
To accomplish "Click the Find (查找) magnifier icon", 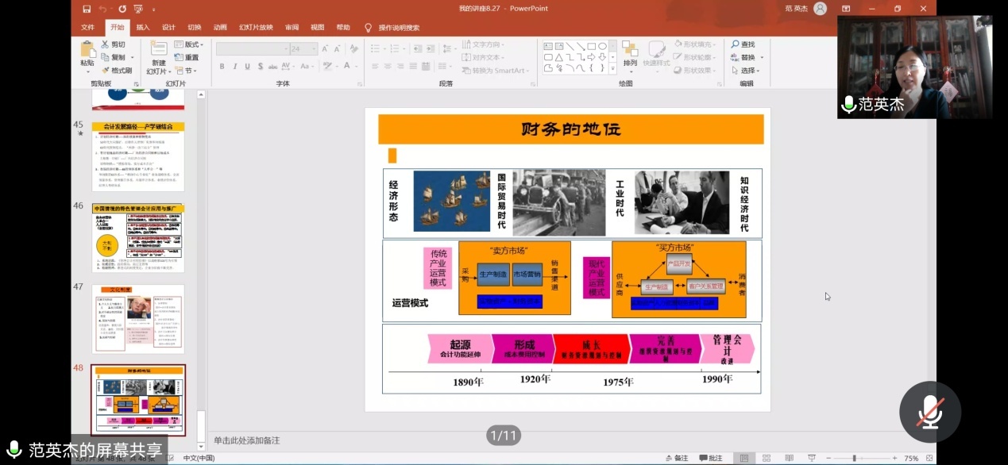I will pos(736,44).
